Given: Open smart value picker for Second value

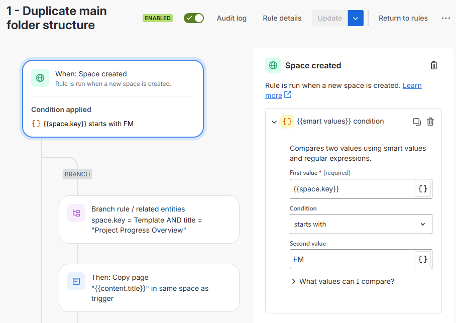Looking at the screenshot, I should tap(422, 259).
